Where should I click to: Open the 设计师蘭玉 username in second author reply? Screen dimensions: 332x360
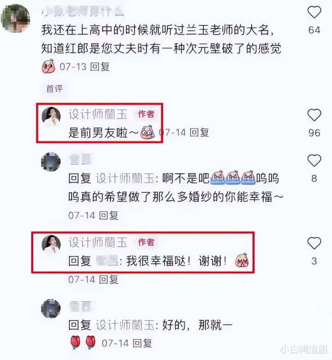98,242
